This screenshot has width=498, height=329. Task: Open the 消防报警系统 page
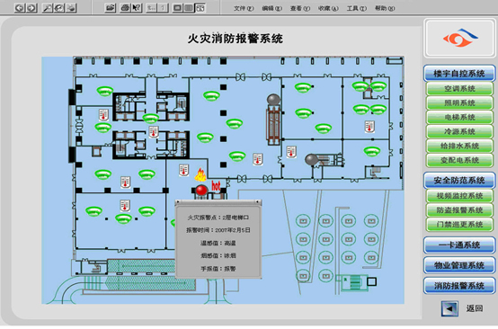tap(459, 286)
